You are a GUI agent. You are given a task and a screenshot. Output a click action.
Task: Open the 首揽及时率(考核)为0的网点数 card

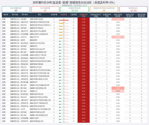click(x=104, y=9)
